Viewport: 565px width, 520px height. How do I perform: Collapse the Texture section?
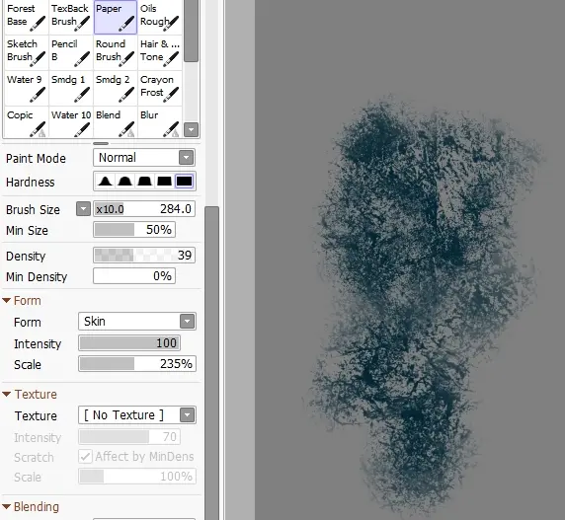[x=7, y=394]
